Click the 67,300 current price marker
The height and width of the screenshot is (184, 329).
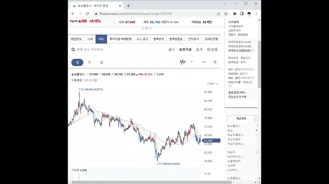point(211,141)
